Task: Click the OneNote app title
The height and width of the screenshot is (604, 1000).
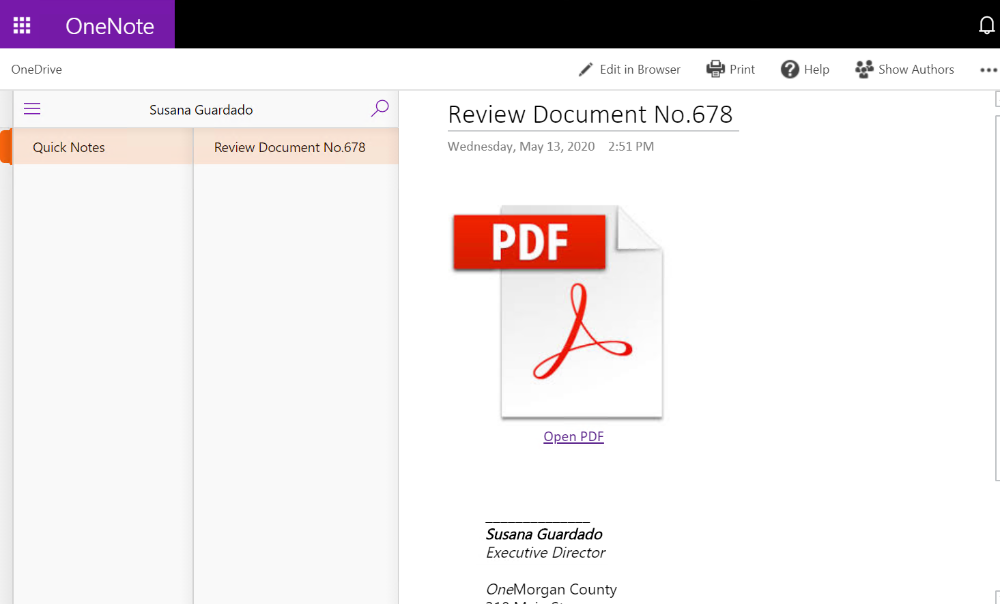Action: coord(109,26)
